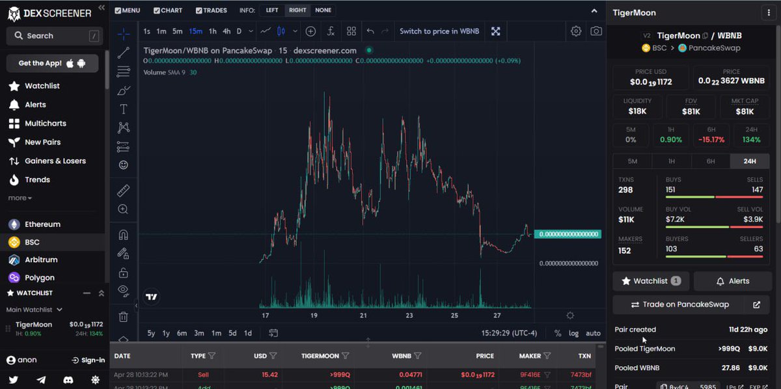This screenshot has width=781, height=389.
Task: Uncheck the TRADES checkbox
Action: point(199,10)
